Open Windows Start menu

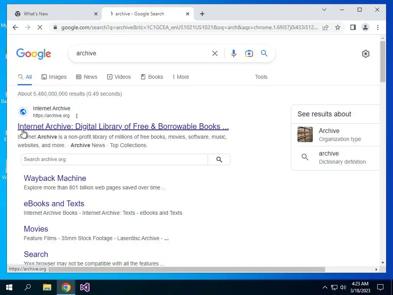[x=9, y=287]
